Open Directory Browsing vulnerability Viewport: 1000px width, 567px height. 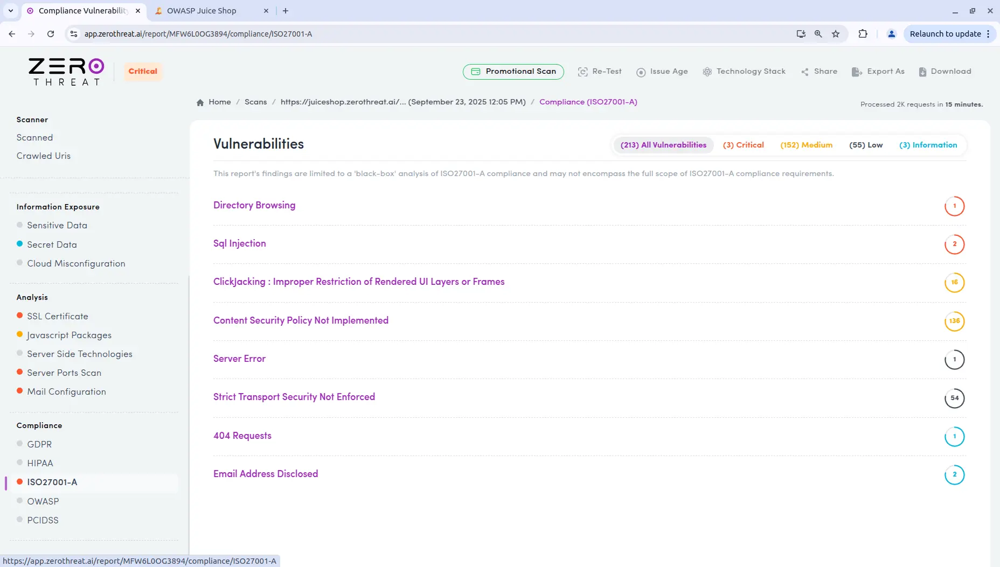254,206
